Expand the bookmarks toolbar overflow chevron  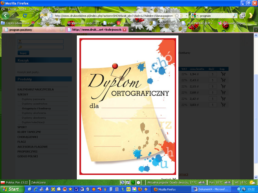point(256,23)
